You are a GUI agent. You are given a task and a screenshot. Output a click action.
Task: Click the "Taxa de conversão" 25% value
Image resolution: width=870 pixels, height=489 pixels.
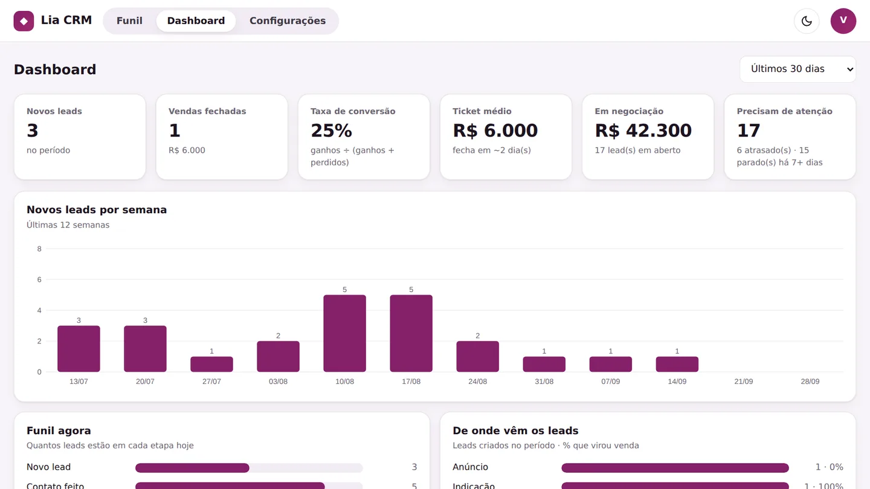(331, 130)
